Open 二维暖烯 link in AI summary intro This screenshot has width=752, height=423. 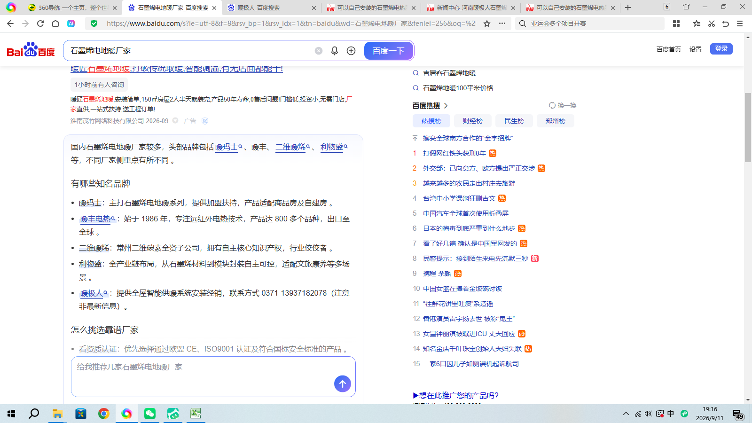pyautogui.click(x=290, y=147)
